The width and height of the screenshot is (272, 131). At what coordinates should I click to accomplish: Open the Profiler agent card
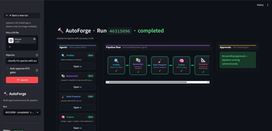[77, 67]
